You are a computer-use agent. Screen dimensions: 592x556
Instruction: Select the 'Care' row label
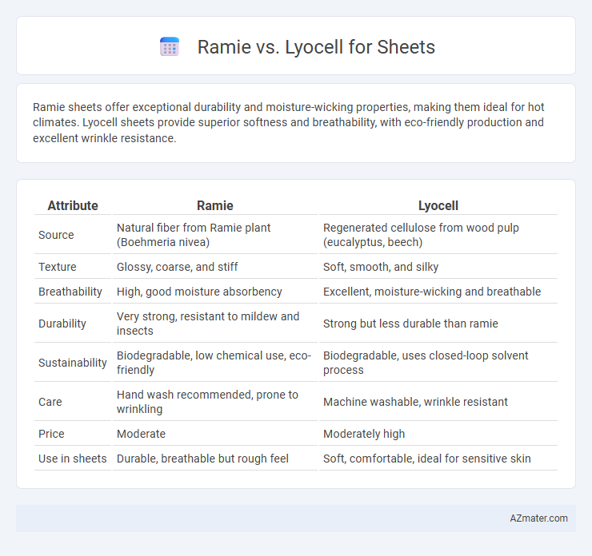click(50, 402)
